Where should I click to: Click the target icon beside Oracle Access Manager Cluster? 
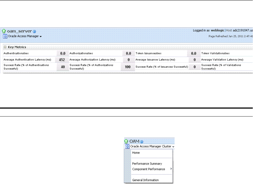pyautogui.click(x=127, y=147)
